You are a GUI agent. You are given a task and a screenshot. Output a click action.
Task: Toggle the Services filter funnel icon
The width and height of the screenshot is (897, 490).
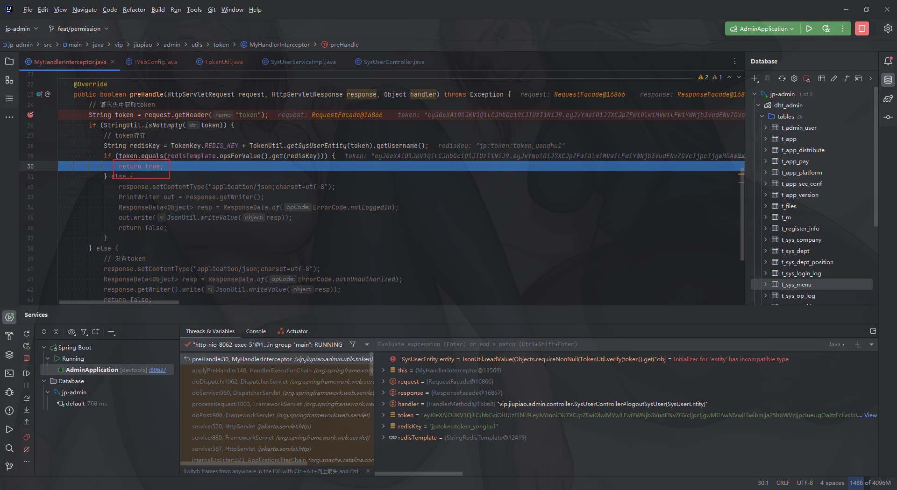coord(84,332)
